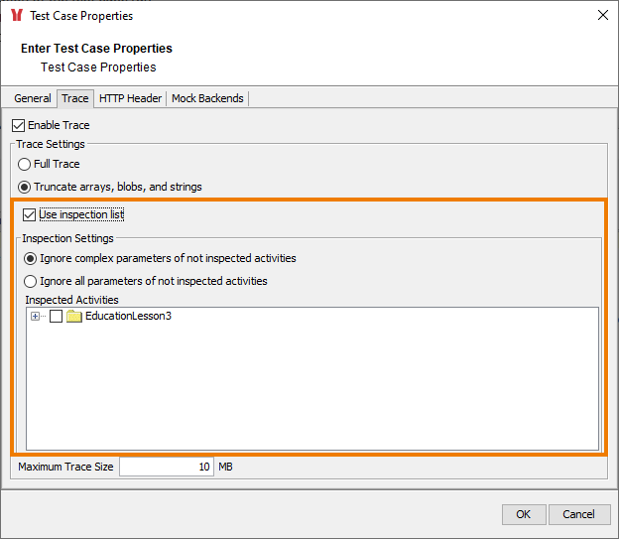
Task: Expand the EducationLesson3 tree node
Action: point(36,317)
